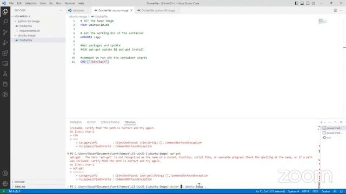This screenshot has width=346, height=194.
Task: Open the Help menu
Action: click(82, 3)
